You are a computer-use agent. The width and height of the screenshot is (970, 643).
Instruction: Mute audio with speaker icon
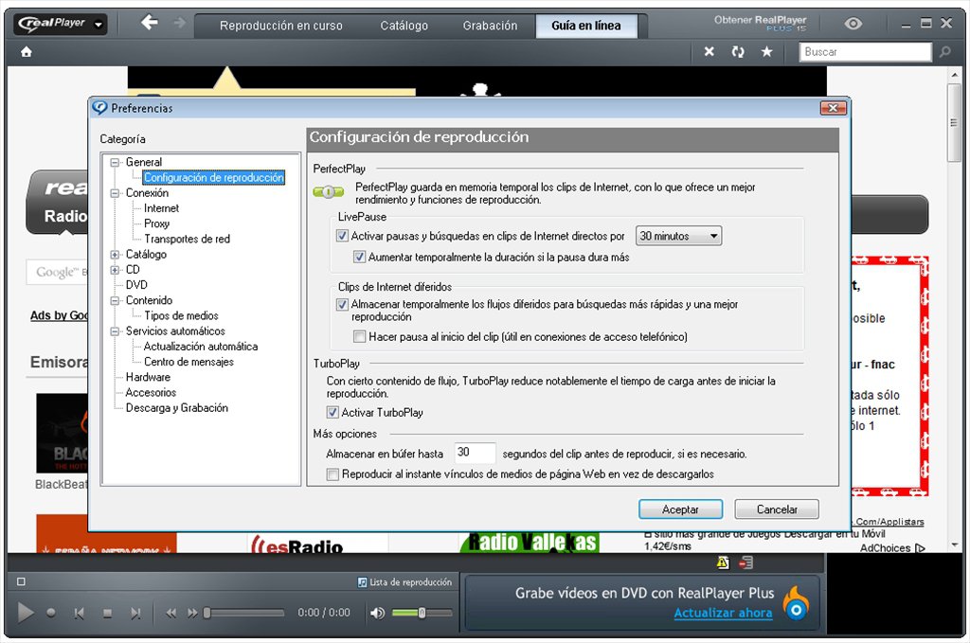(x=377, y=613)
